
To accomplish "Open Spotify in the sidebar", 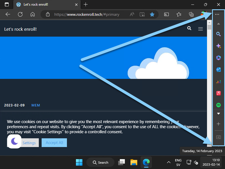I will [x=219, y=105].
